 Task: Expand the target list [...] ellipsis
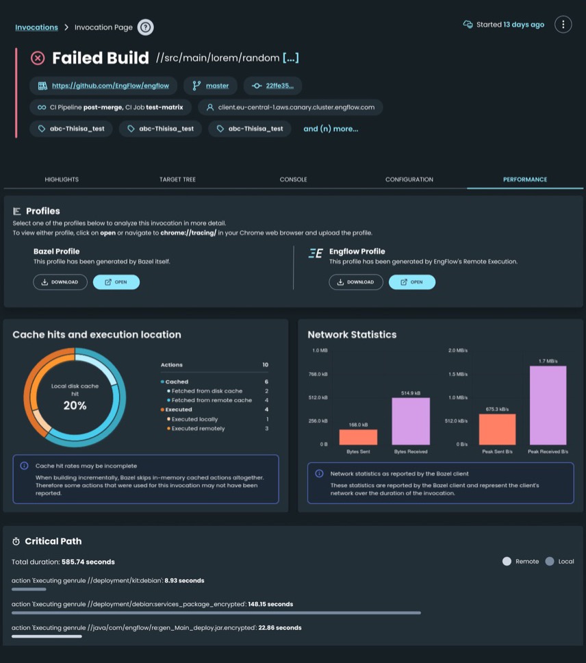[x=291, y=58]
